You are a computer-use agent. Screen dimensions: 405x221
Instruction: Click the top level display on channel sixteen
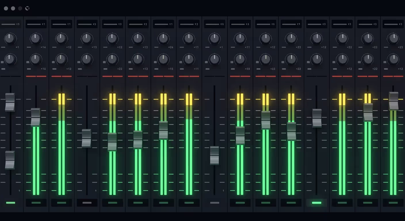tap(393, 24)
